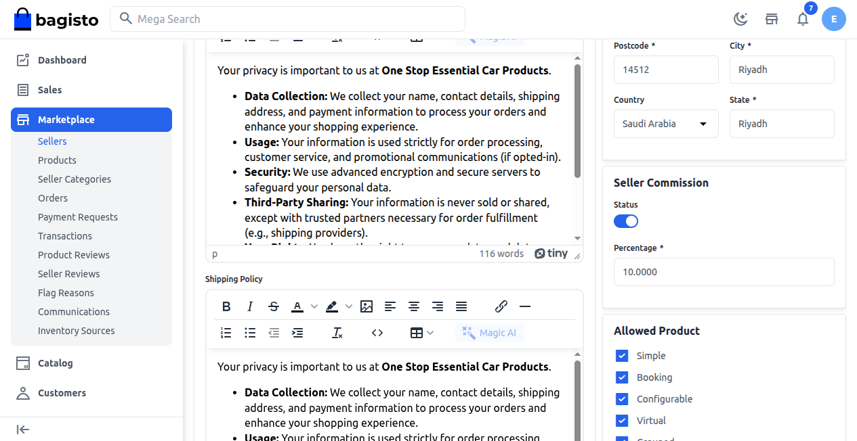This screenshot has height=441, width=857.
Task: Apply strikethrough in the Shipping Policy toolbar
Action: point(274,306)
